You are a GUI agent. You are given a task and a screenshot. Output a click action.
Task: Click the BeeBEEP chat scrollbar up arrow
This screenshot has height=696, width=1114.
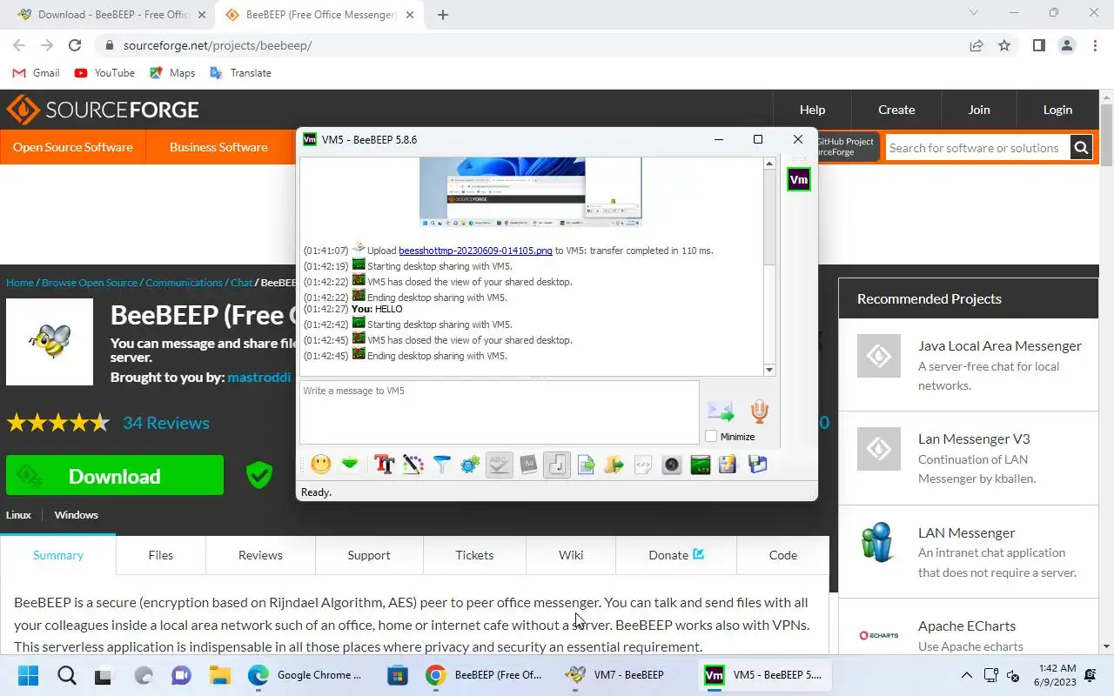[x=769, y=164]
